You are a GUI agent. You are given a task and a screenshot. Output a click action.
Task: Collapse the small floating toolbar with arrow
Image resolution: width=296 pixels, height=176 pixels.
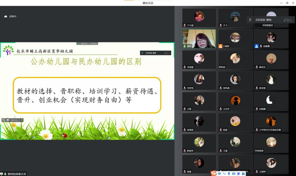pyautogui.click(x=22, y=120)
